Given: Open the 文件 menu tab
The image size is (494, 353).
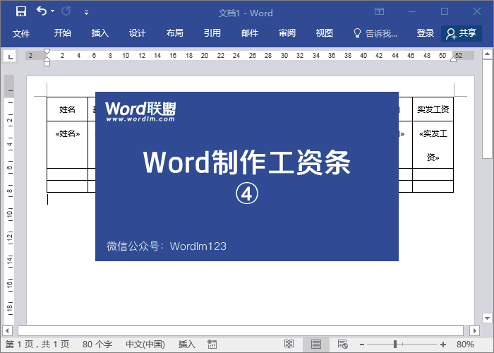Looking at the screenshot, I should (x=21, y=33).
